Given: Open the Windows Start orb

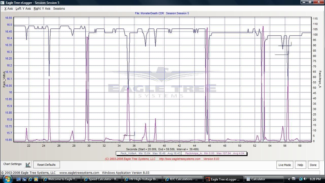Looking at the screenshot, I should click(7, 179).
